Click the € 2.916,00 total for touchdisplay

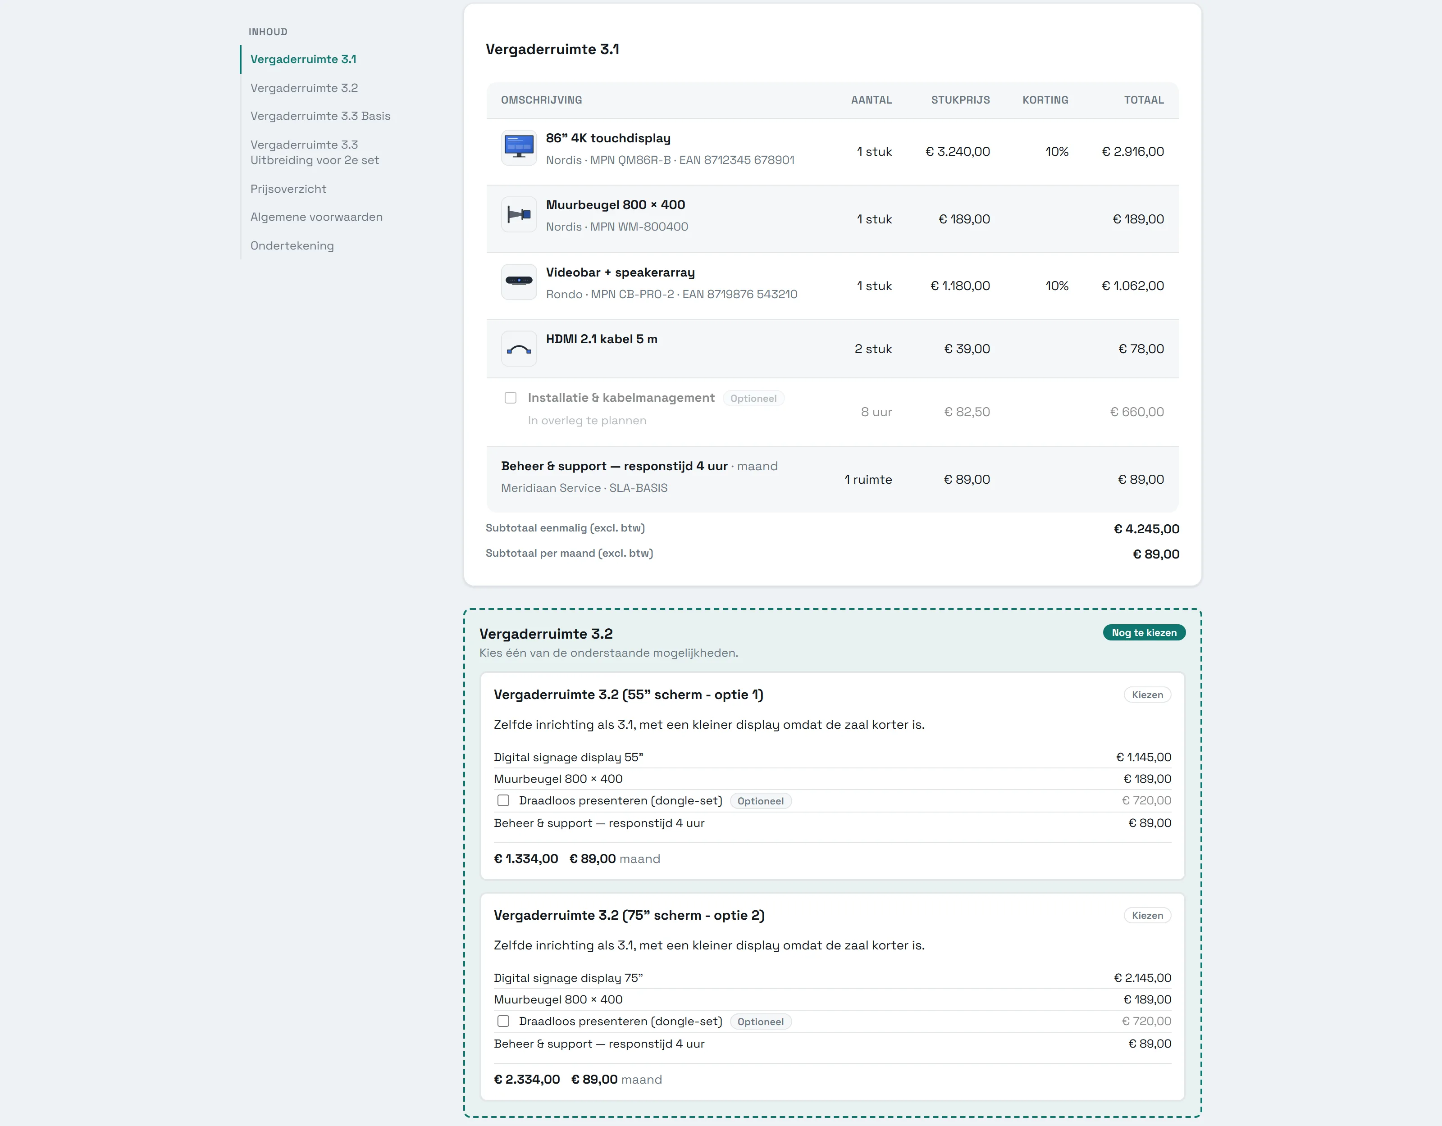pos(1132,152)
